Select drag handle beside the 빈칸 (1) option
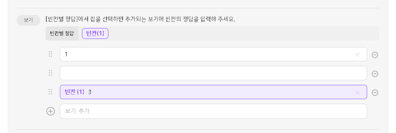Image resolution: width=396 pixels, height=133 pixels. [51, 92]
